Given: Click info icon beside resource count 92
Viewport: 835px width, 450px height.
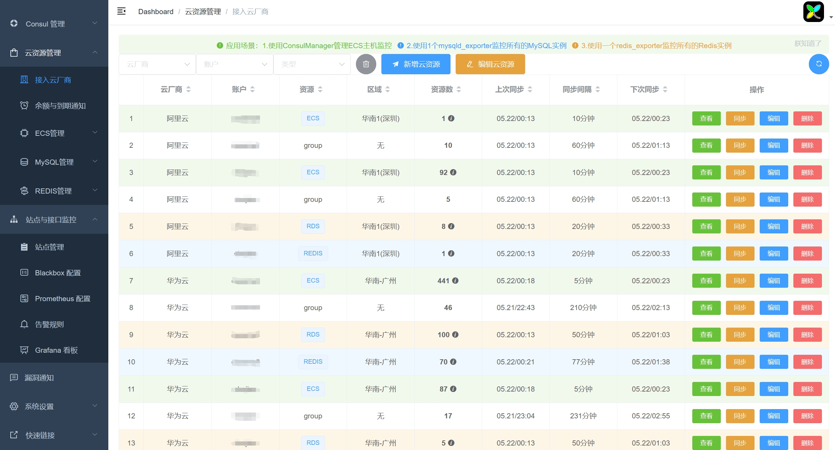Looking at the screenshot, I should (x=453, y=173).
